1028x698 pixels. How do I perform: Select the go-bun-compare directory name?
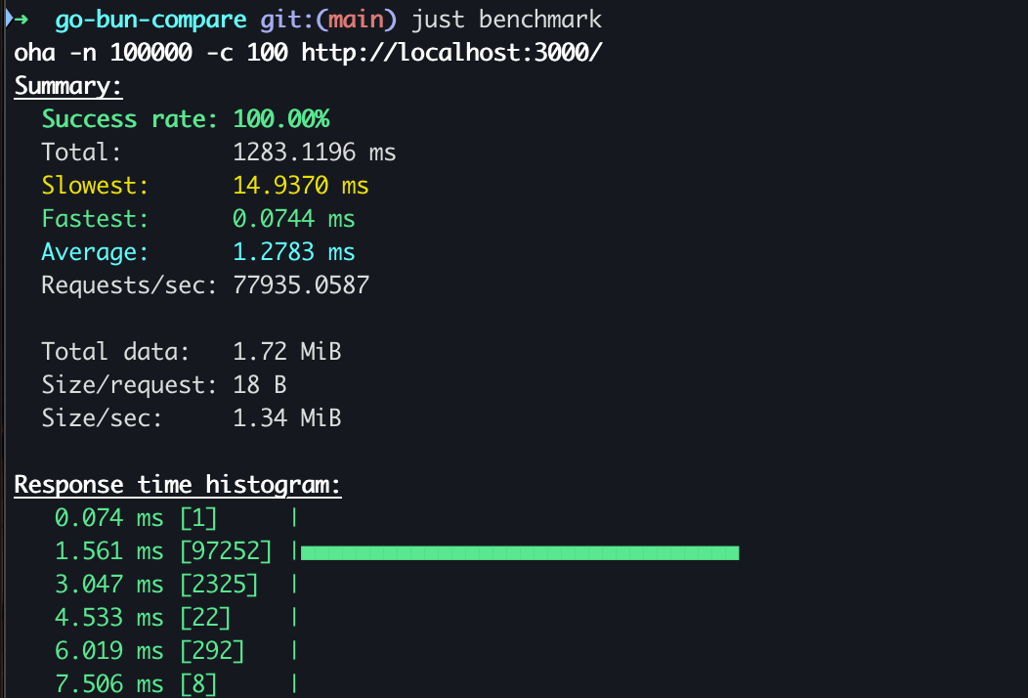coord(150,19)
